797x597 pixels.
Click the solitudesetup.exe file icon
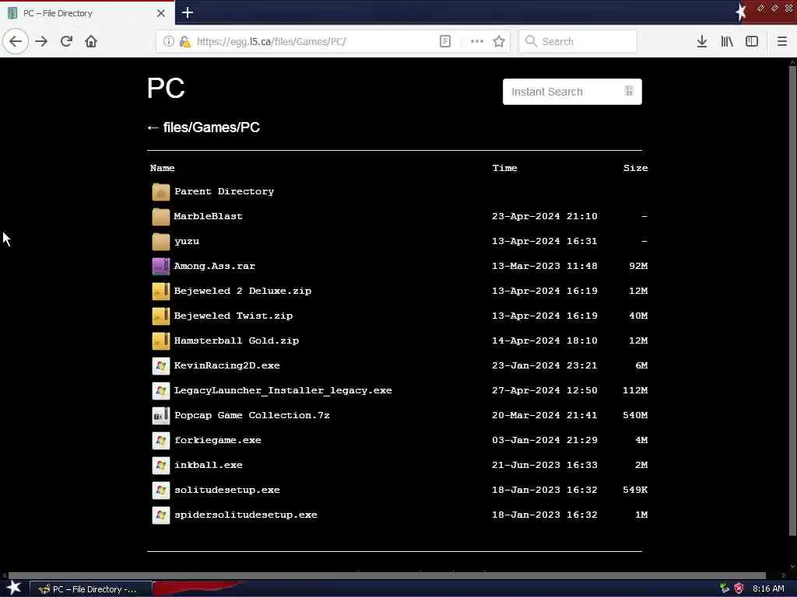tap(160, 491)
